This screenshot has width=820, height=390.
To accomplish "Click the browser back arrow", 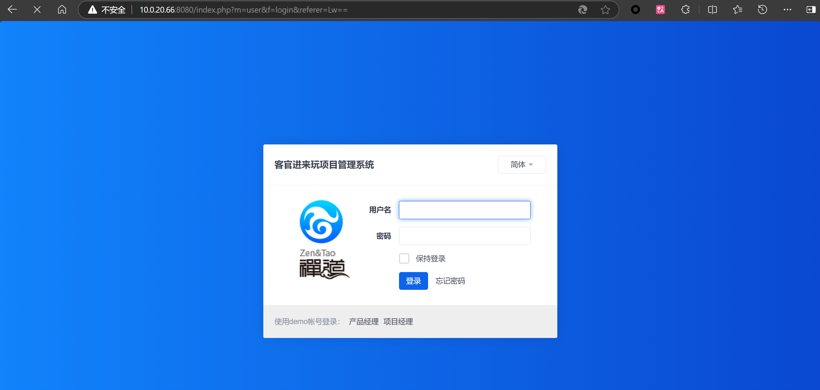I will 12,10.
